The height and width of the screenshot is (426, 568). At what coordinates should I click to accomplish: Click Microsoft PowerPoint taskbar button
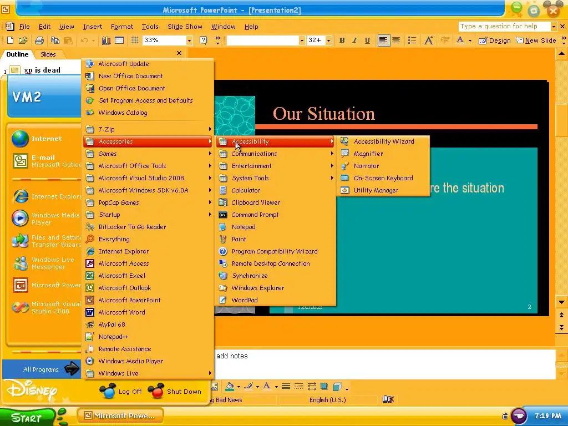[120, 416]
